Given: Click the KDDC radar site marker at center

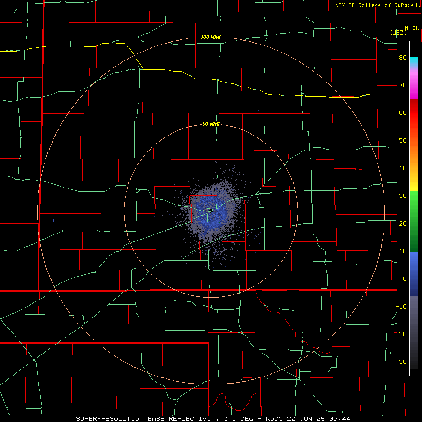Looking at the screenshot, I should tap(211, 211).
